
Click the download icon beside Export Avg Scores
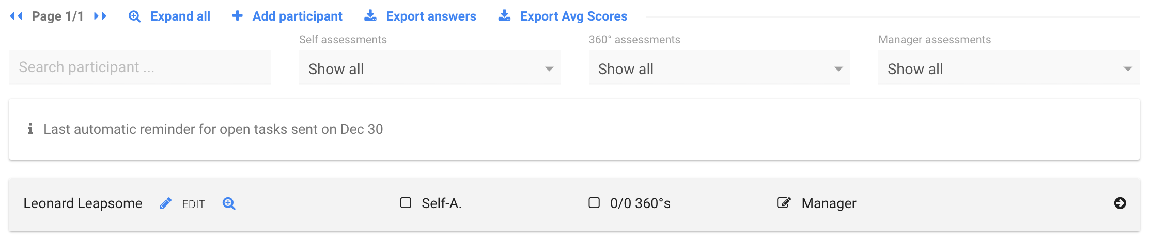(x=505, y=16)
